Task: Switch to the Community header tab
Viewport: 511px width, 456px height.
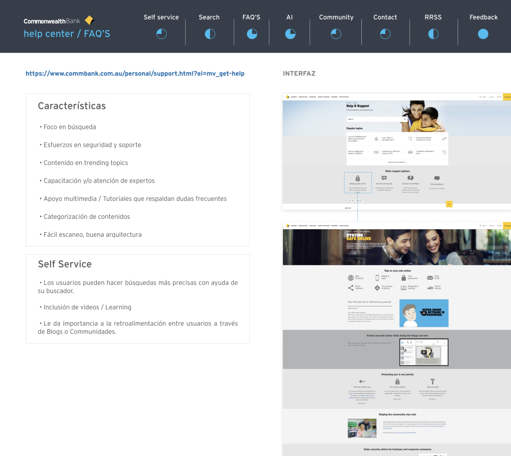Action: pyautogui.click(x=336, y=17)
